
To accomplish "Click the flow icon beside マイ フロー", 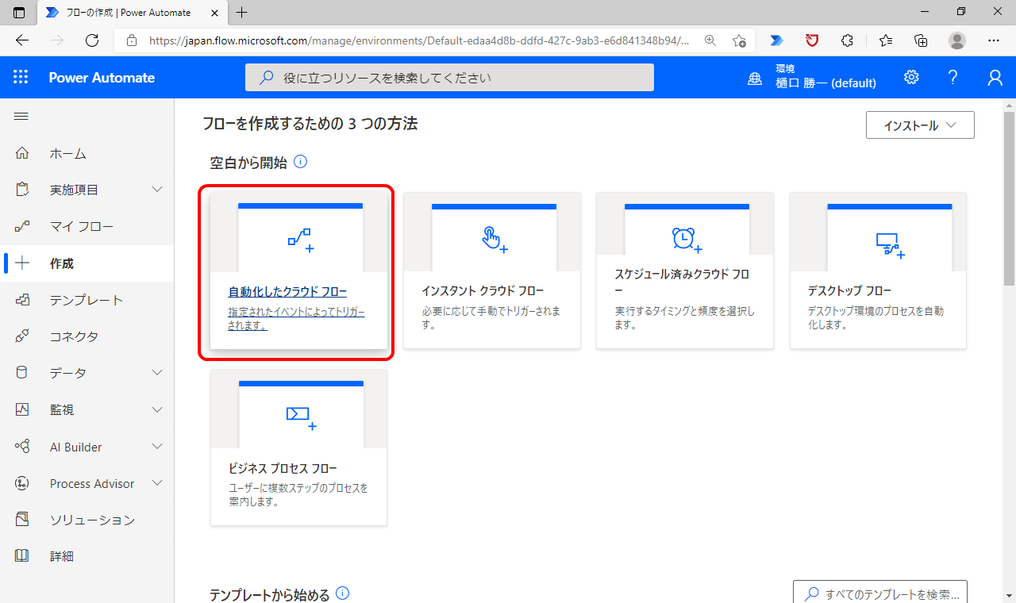I will (22, 226).
